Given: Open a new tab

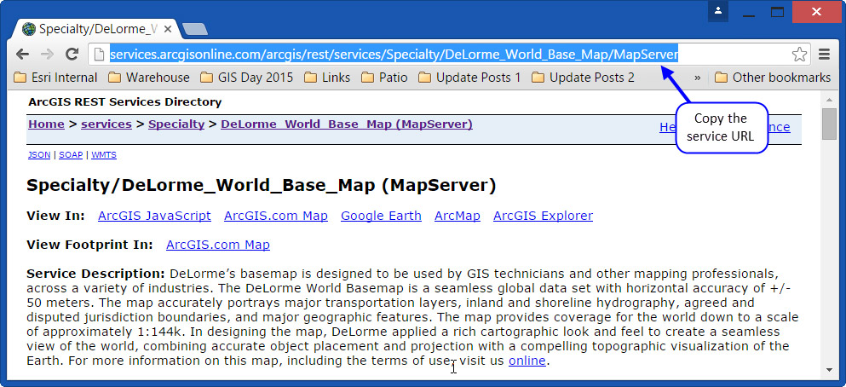Looking at the screenshot, I should [x=194, y=29].
